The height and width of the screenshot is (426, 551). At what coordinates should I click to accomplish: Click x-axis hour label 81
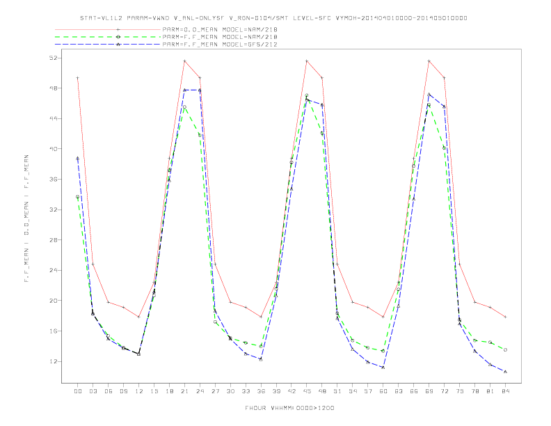(x=490, y=391)
